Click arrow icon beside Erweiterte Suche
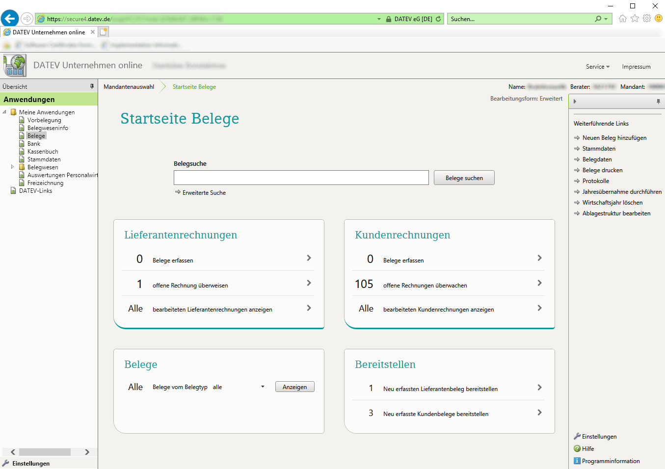The image size is (665, 469). (178, 192)
